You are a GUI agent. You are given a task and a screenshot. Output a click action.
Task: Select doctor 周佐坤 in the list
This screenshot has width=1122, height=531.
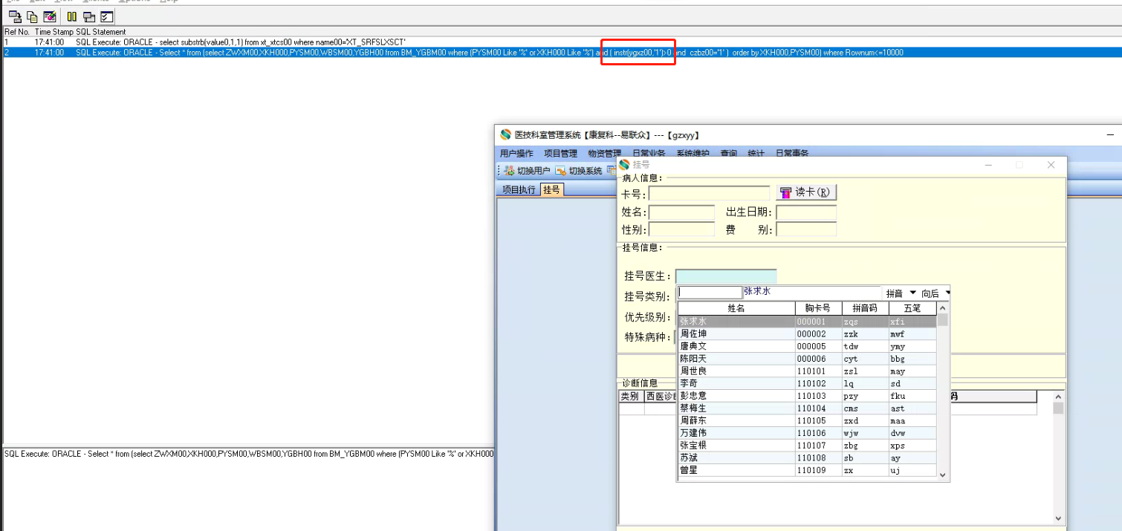click(807, 334)
